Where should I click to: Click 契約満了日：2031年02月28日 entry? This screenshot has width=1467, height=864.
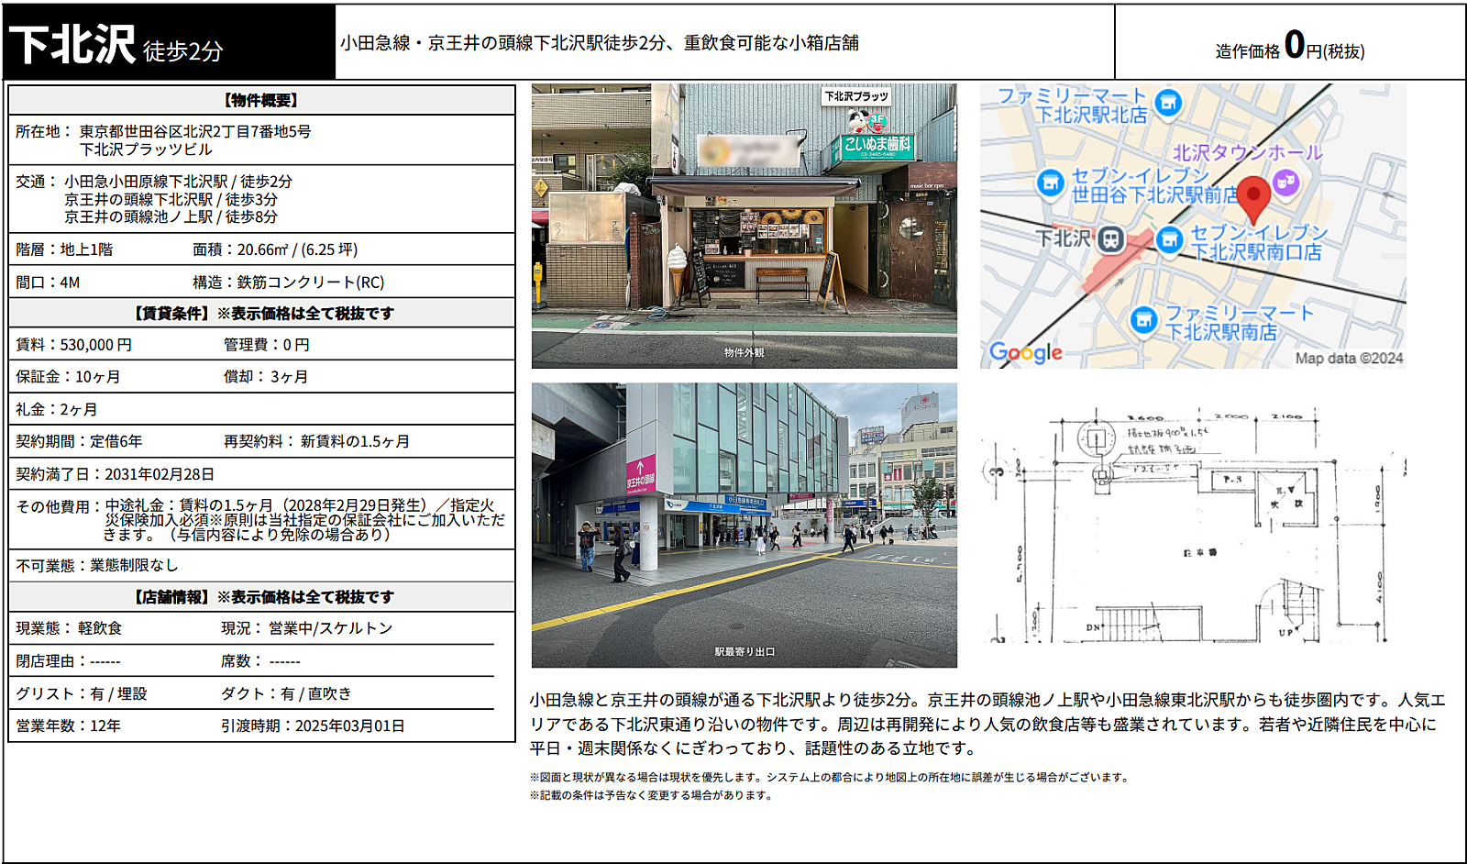pyautogui.click(x=115, y=474)
